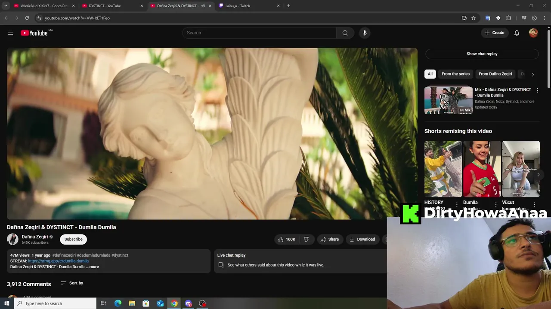Click the YouTube search field
The image size is (551, 309).
coord(259,33)
